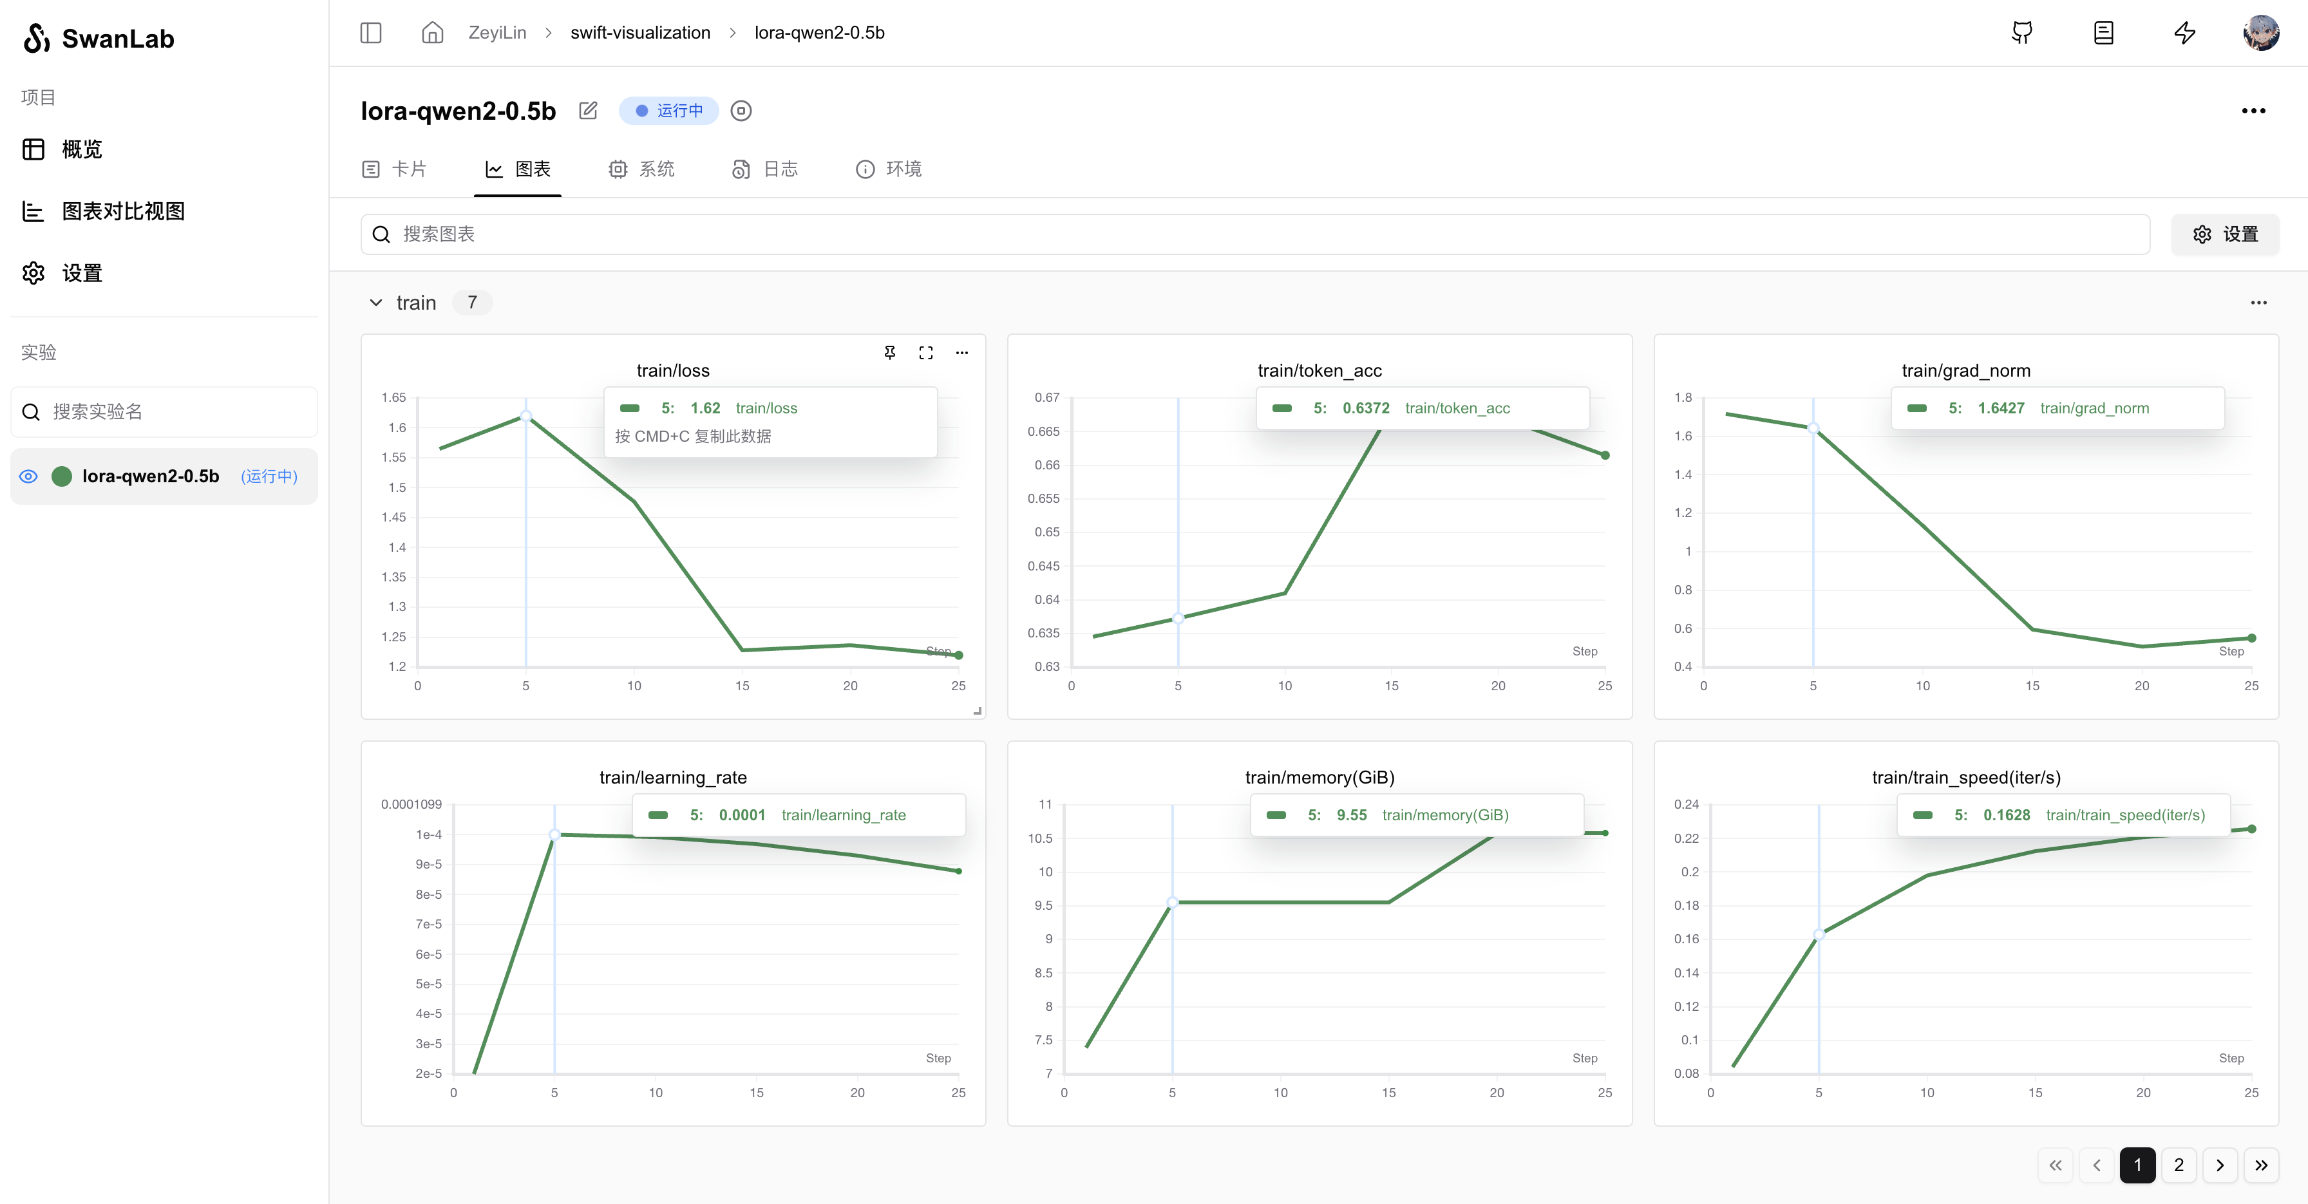The image size is (2308, 1204).
Task: Click the 设置 button beside search
Action: [x=2225, y=235]
